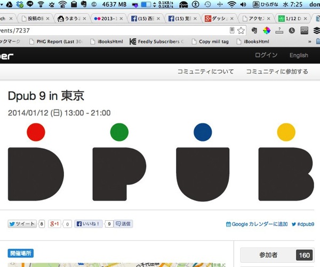Click the red dot above letter D
The image size is (320, 267).
[x=36, y=132]
